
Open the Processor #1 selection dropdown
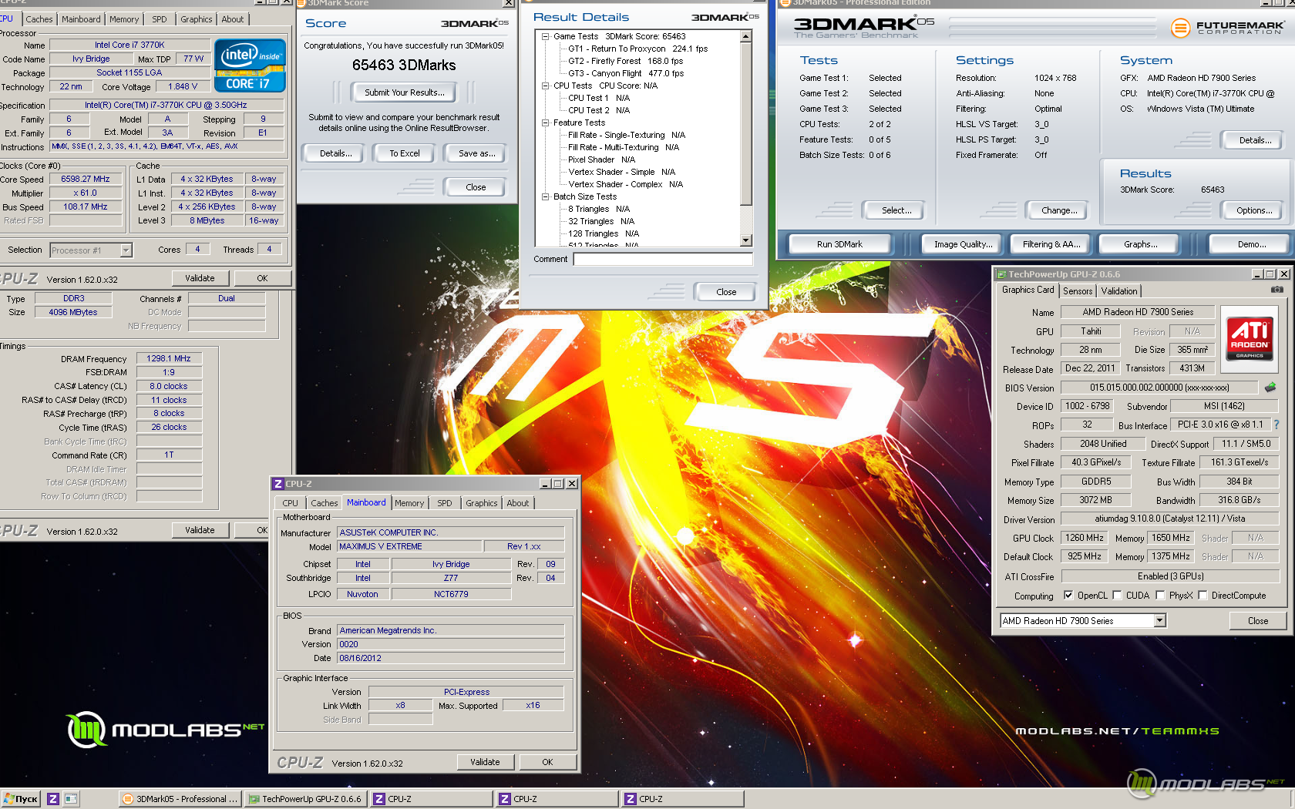click(x=126, y=250)
